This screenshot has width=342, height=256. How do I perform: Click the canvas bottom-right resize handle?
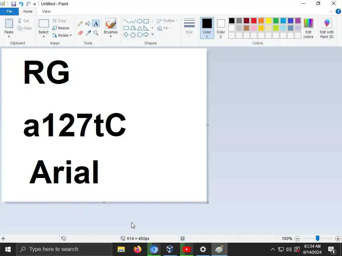(x=207, y=202)
